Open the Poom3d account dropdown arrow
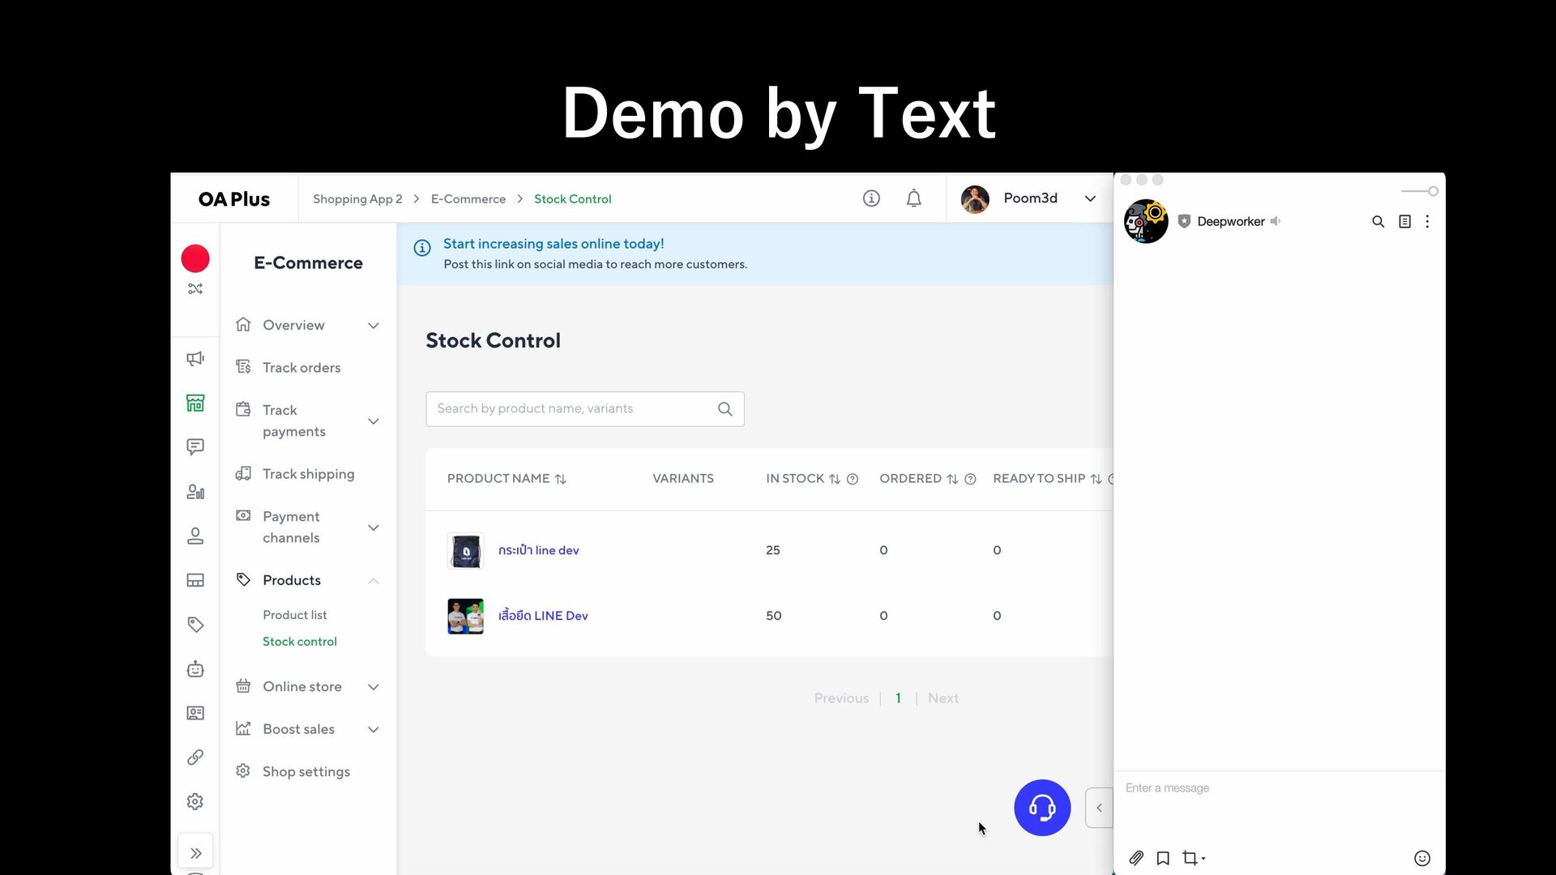Viewport: 1556px width, 875px height. coord(1090,198)
